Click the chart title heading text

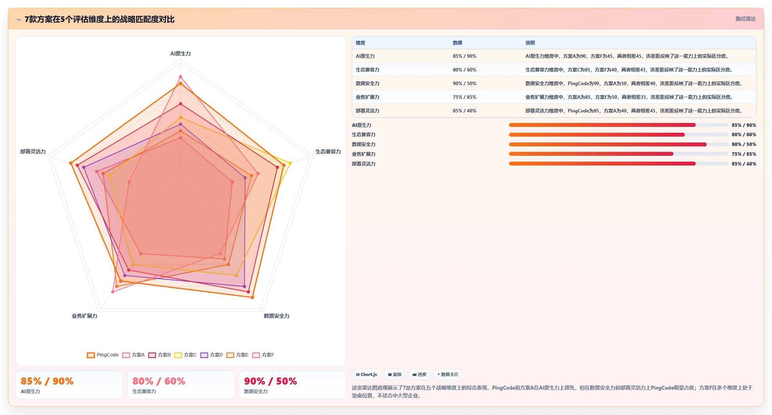pos(100,20)
